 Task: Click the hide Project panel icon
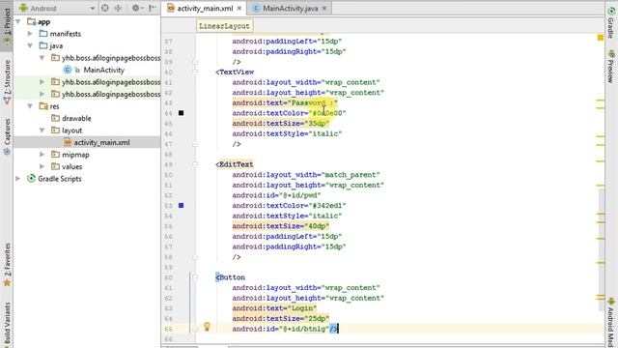pos(153,8)
